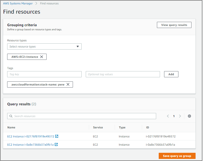Sort by Service column header
The height and width of the screenshot is (161, 203).
(x=98, y=127)
